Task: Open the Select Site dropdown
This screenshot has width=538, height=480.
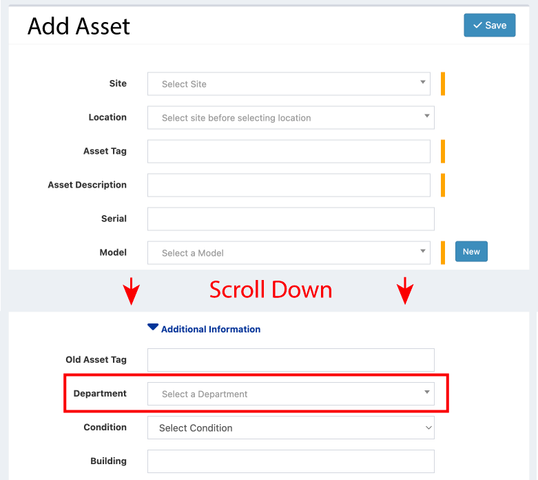Action: [x=289, y=84]
